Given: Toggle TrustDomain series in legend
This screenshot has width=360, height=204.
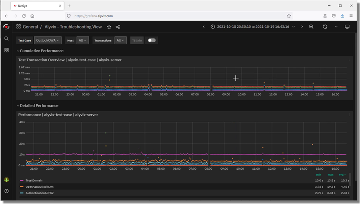Looking at the screenshot, I should pos(34,180).
